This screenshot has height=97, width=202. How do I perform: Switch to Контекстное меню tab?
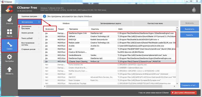(155, 23)
